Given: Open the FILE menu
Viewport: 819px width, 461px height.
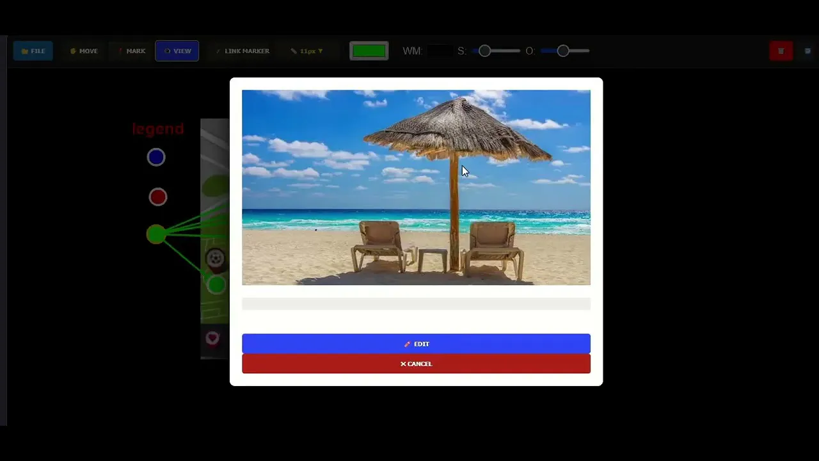Looking at the screenshot, I should pos(33,51).
